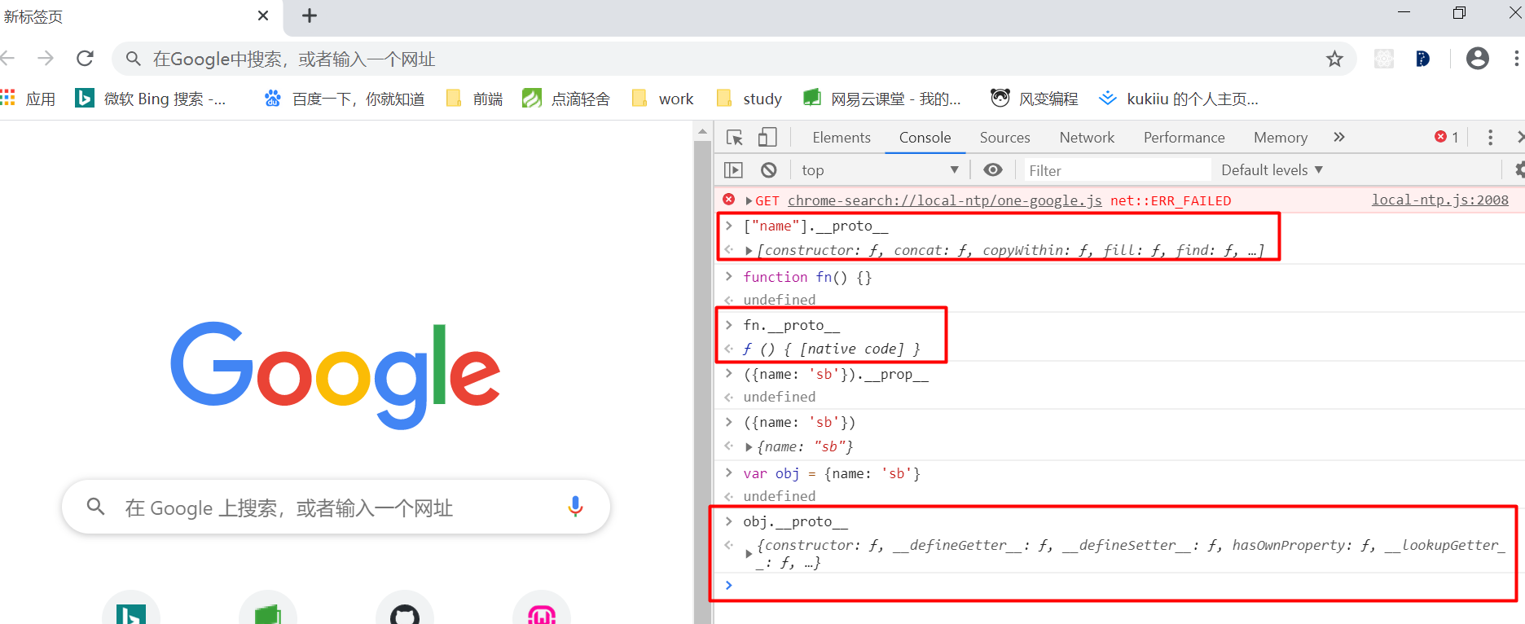
Task: Open the green shortcut tile
Action: click(268, 609)
